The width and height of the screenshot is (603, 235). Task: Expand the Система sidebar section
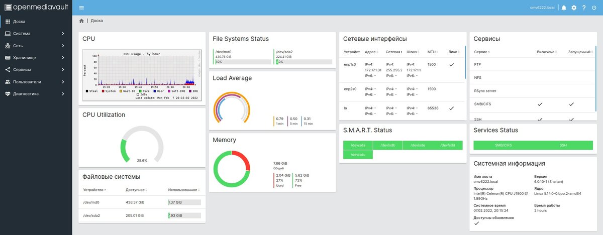pyautogui.click(x=36, y=34)
